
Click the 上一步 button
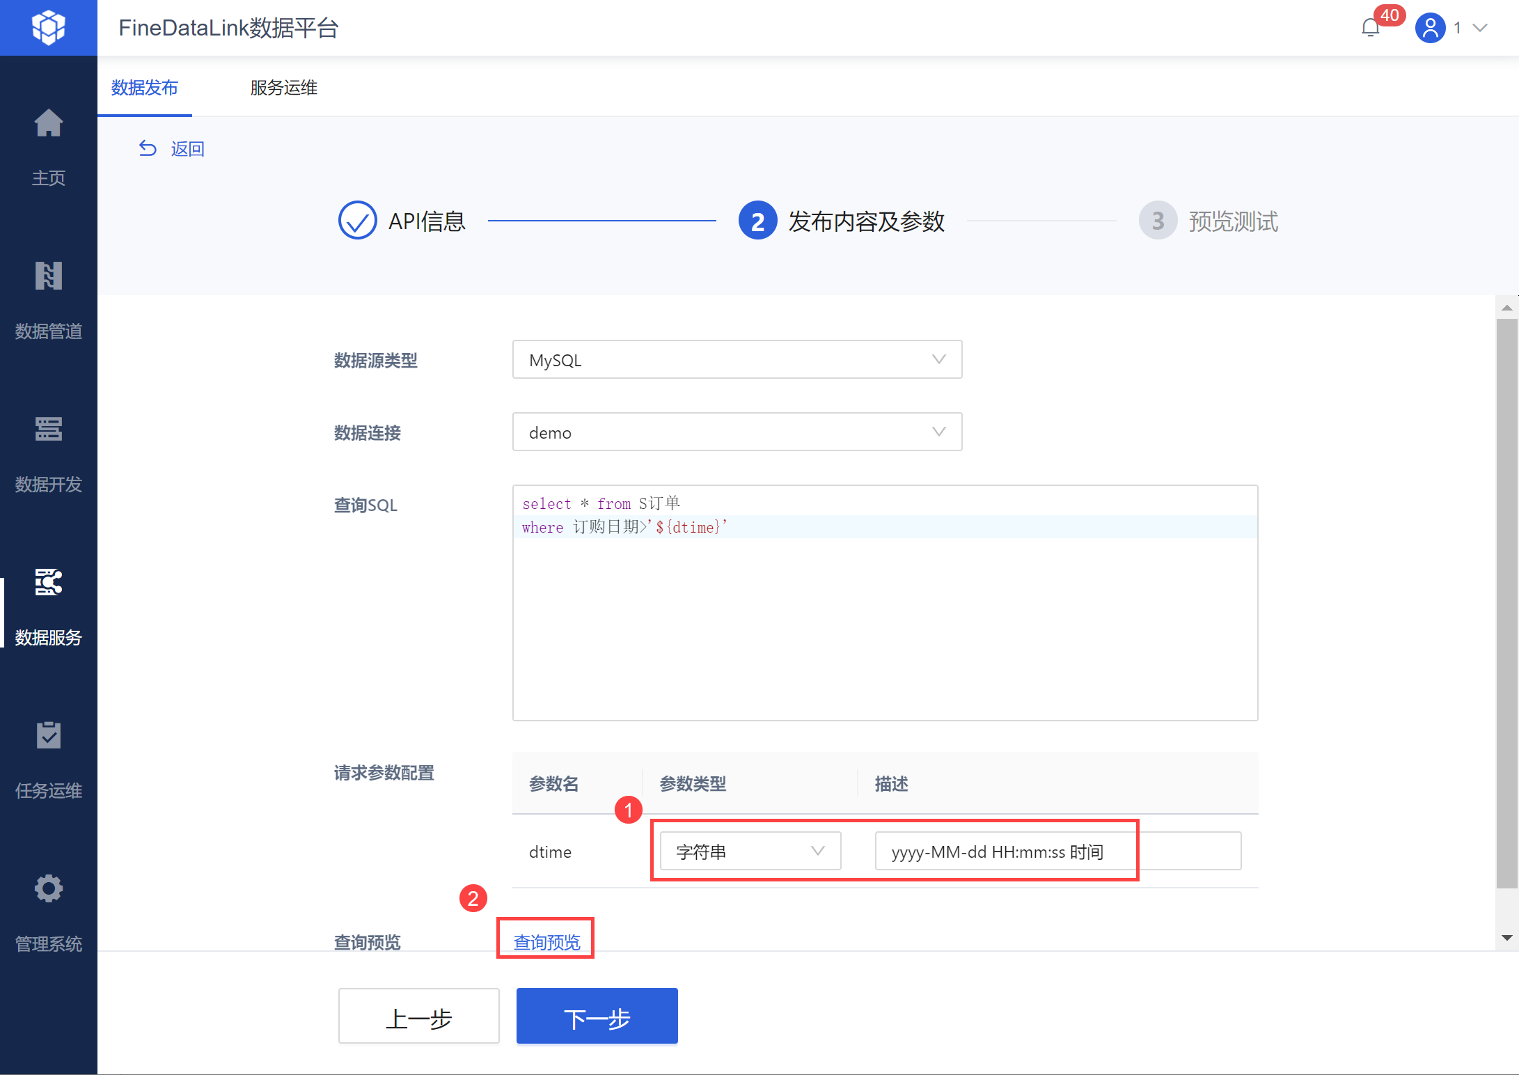[x=418, y=1017]
